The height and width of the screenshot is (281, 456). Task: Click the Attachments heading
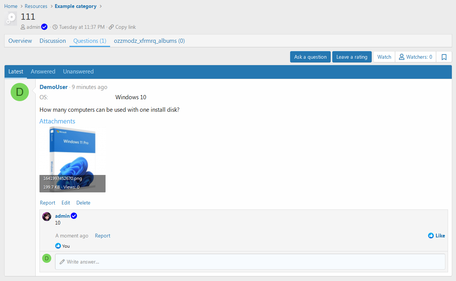(57, 121)
